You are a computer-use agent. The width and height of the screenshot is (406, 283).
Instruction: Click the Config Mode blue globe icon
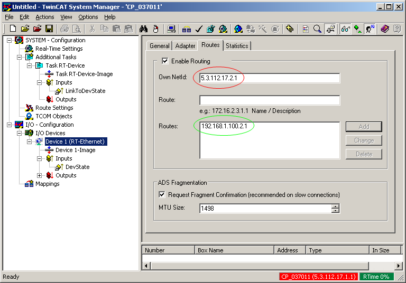pyautogui.click(x=238, y=29)
